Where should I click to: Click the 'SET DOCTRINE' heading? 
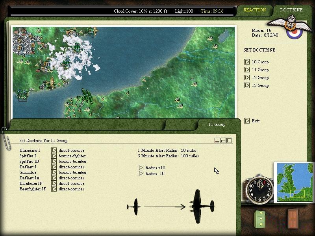click(x=259, y=50)
